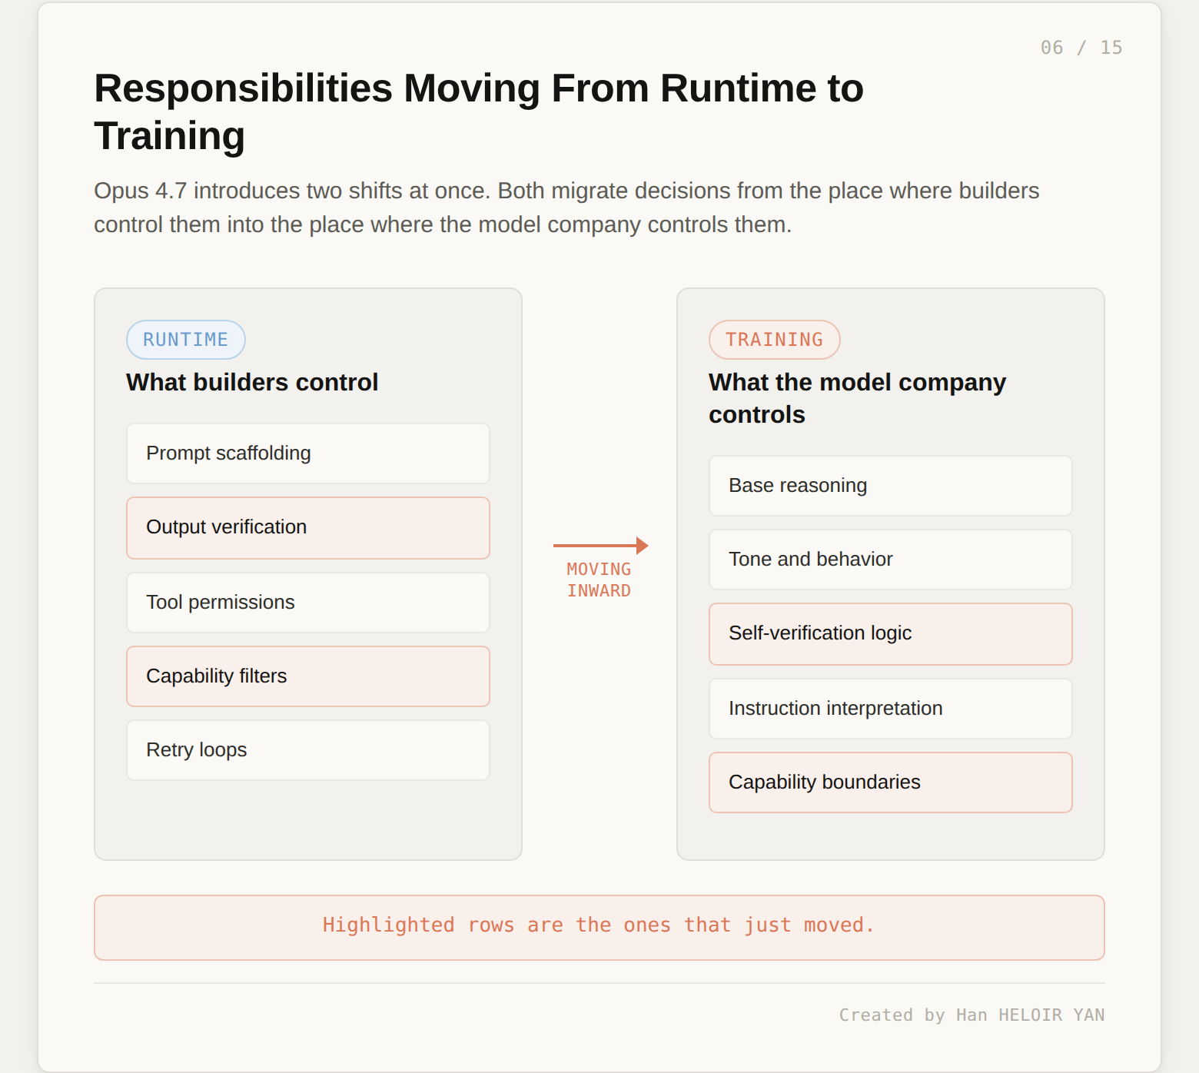Select the highlighted Output verification row
The image size is (1199, 1073).
(x=308, y=528)
